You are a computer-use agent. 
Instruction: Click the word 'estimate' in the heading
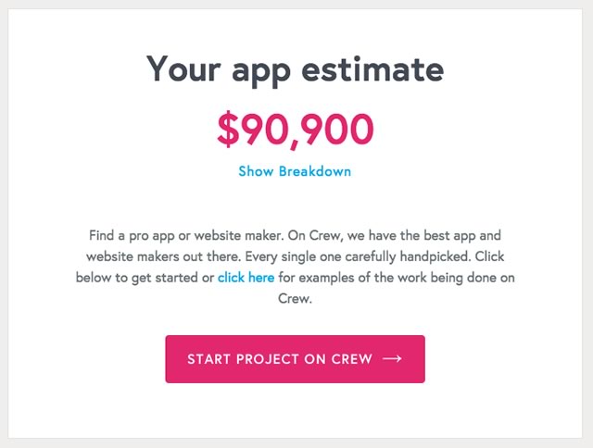click(372, 69)
